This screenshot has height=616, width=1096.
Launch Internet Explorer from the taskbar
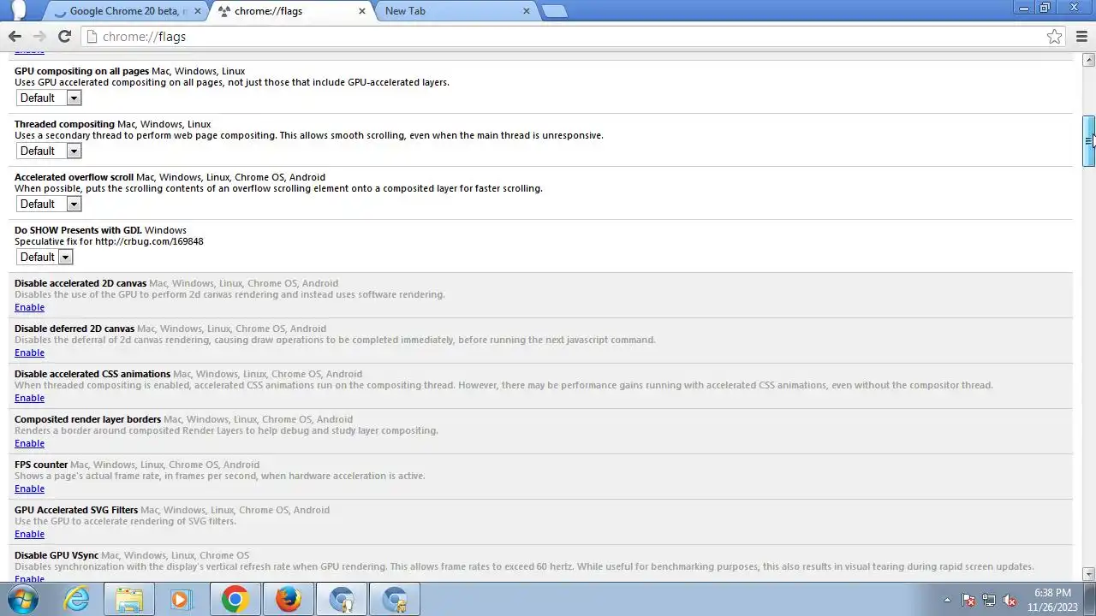pos(77,600)
